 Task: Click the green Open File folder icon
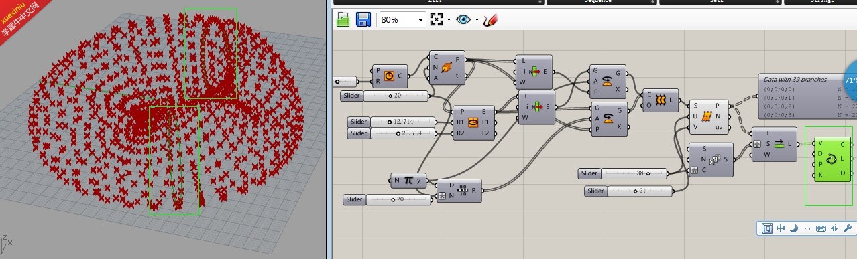pyautogui.click(x=343, y=19)
